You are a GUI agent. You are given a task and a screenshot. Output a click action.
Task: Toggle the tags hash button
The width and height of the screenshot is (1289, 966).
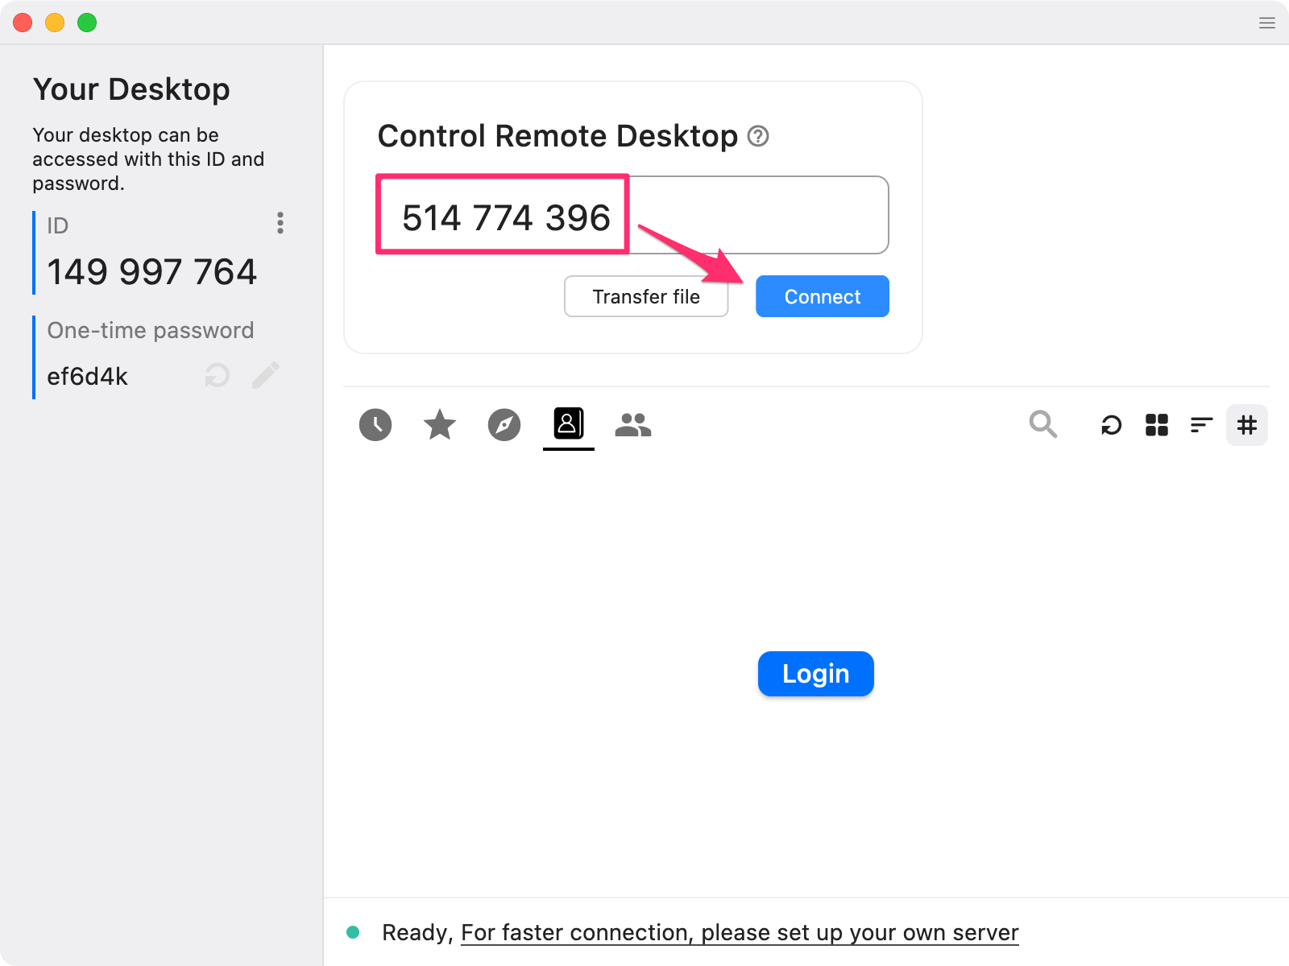(1246, 424)
